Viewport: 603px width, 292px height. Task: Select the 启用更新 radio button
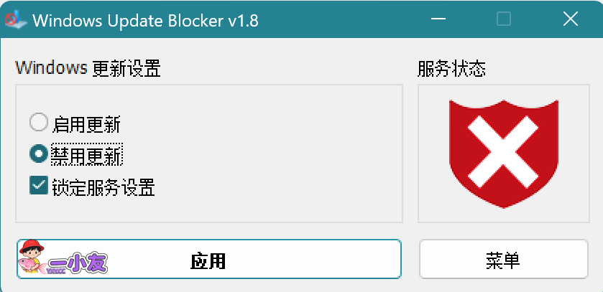point(38,123)
